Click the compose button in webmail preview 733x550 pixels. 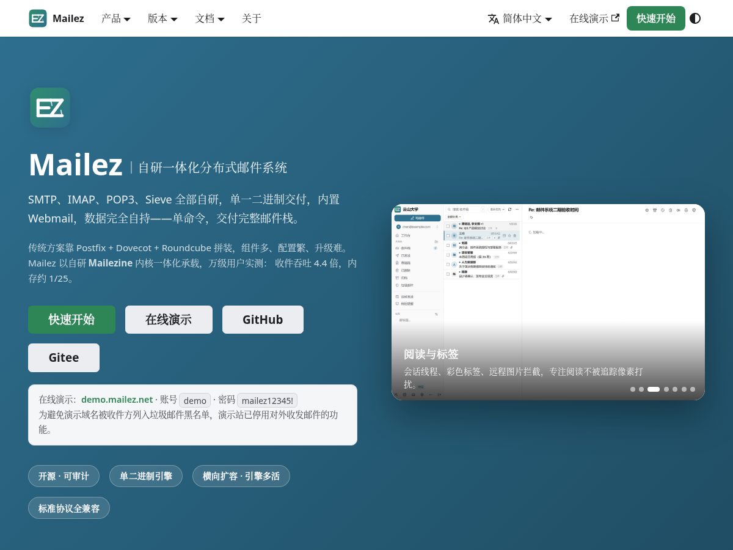(x=417, y=218)
